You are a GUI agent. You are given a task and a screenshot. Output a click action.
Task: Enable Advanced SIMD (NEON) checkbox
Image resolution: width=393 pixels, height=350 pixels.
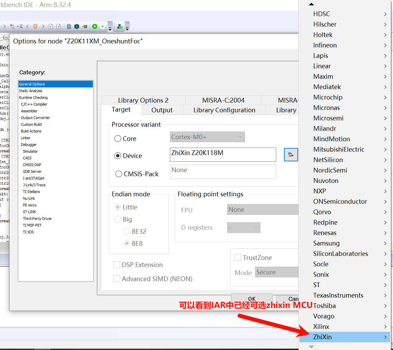(116, 279)
